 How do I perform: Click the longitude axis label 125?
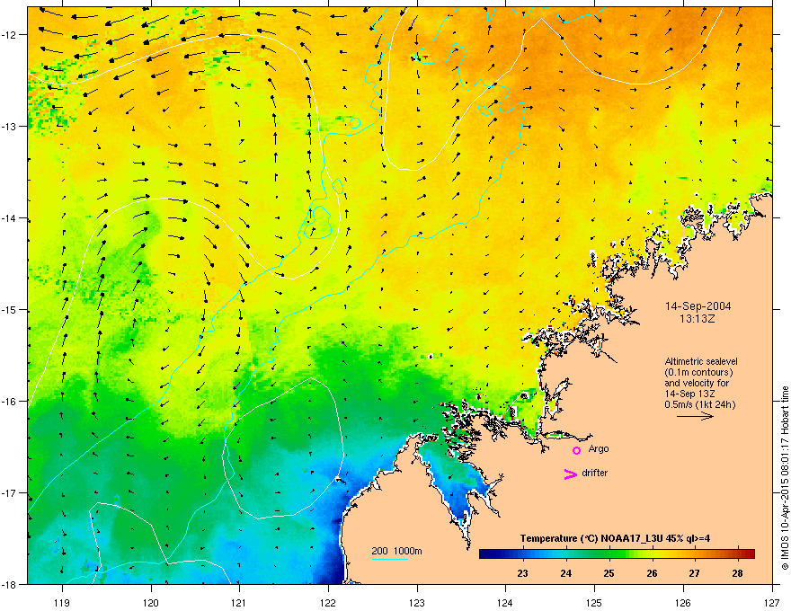point(594,602)
